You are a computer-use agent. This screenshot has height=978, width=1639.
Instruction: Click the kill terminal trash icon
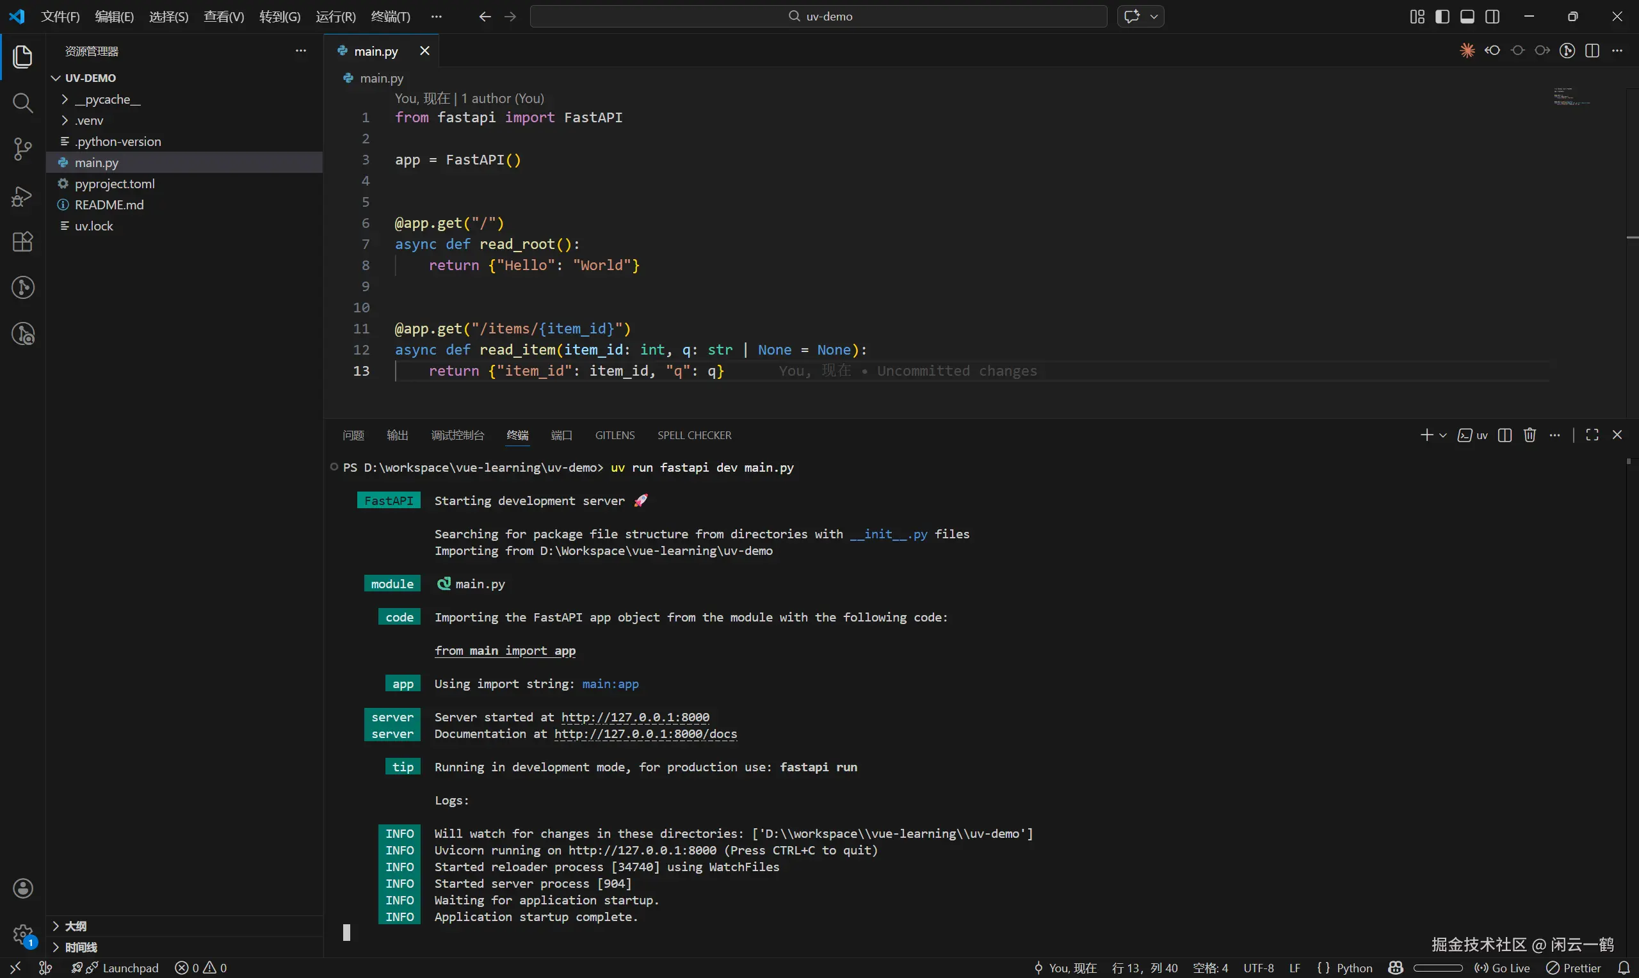(x=1530, y=435)
